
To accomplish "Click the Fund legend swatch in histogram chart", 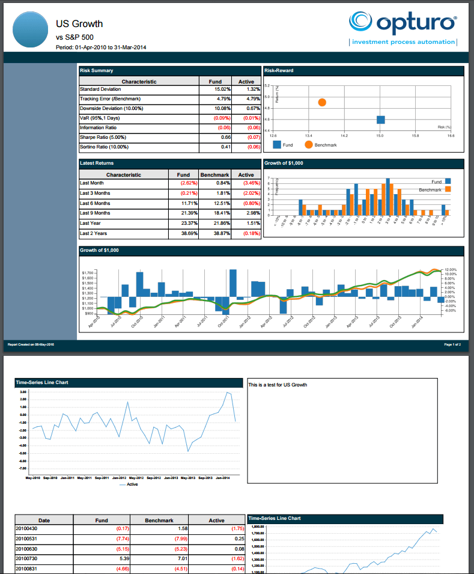I will click(448, 181).
